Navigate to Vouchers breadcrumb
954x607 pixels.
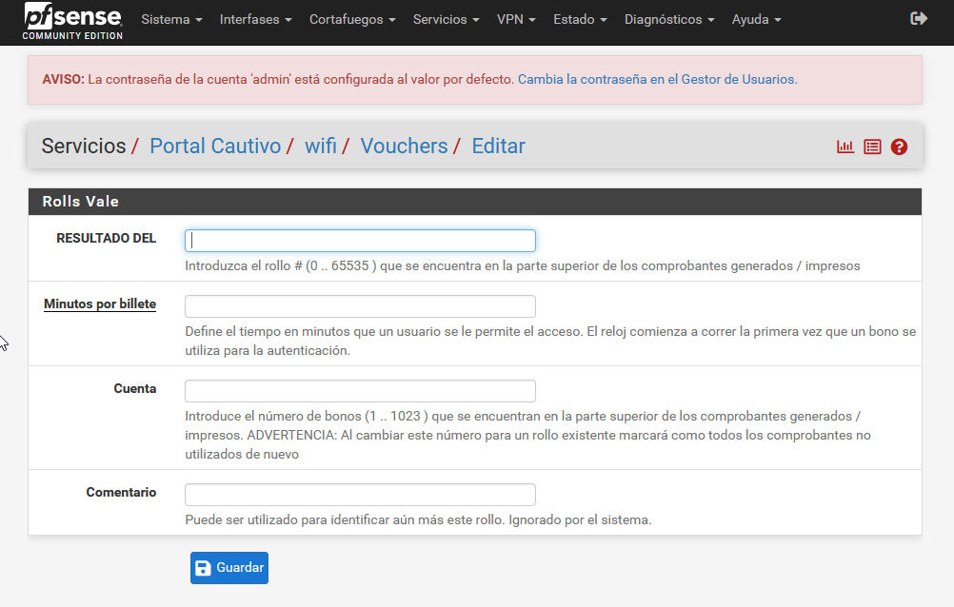click(x=404, y=146)
